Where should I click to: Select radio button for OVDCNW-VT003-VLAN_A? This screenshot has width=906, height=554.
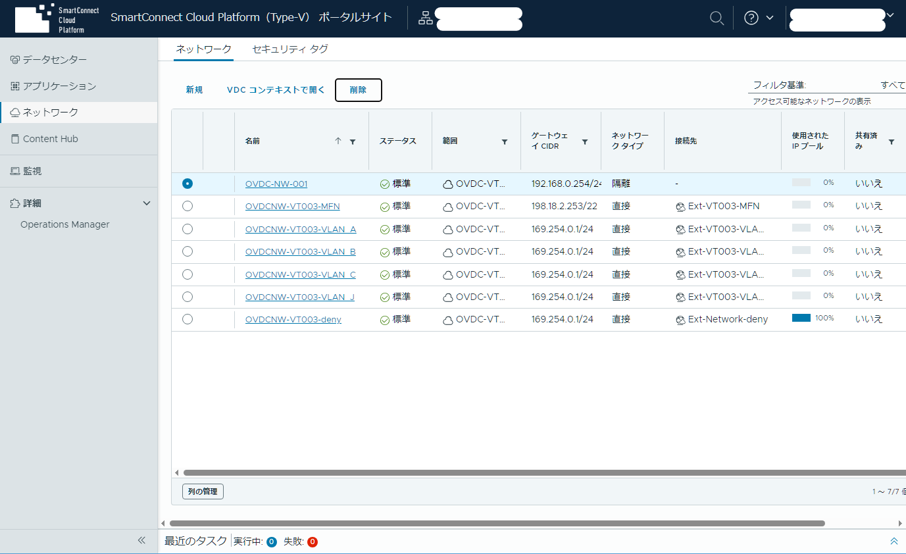[188, 229]
